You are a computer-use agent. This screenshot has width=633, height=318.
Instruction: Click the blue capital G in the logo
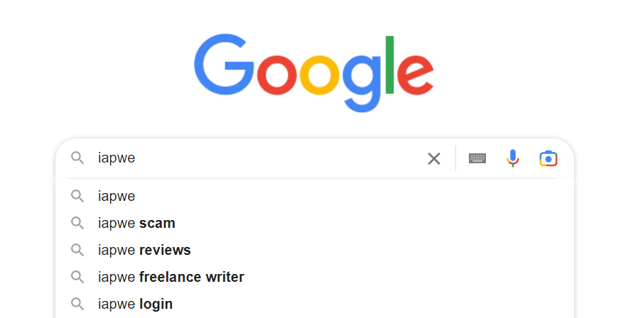(224, 65)
